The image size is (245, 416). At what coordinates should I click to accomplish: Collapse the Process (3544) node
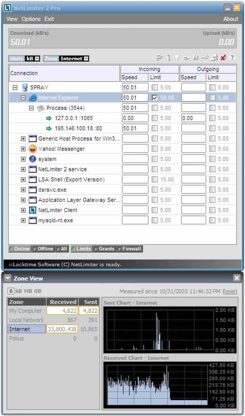(32, 108)
